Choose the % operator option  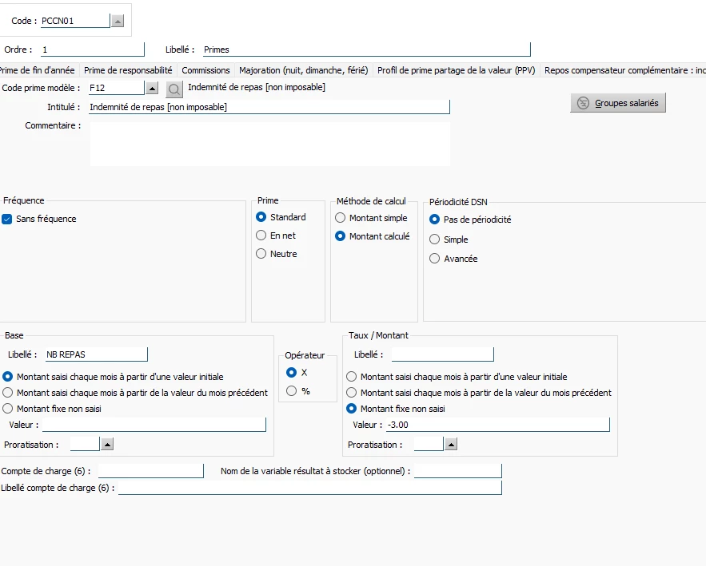[x=291, y=391]
